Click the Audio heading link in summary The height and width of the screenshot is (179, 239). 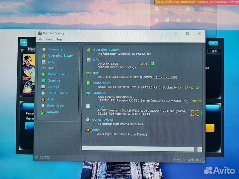(x=96, y=130)
